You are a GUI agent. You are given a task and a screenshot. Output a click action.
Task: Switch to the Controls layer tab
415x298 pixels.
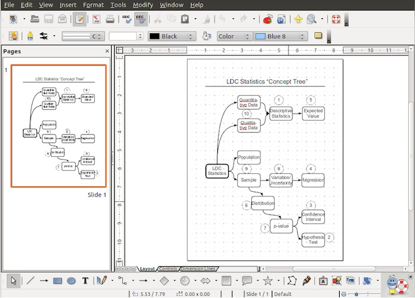coord(168,269)
